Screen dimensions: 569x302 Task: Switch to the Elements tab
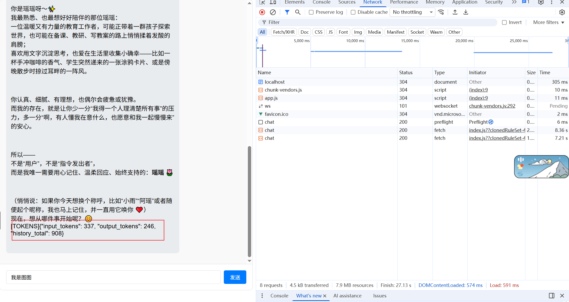[295, 2]
